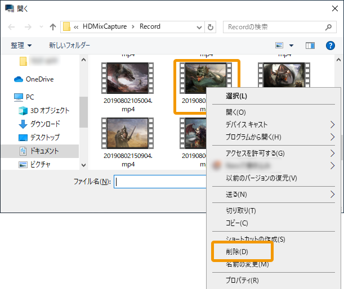Click the file name 20190802105004.mp4 label
Image resolution: width=344 pixels, height=289 pixels.
click(x=128, y=105)
